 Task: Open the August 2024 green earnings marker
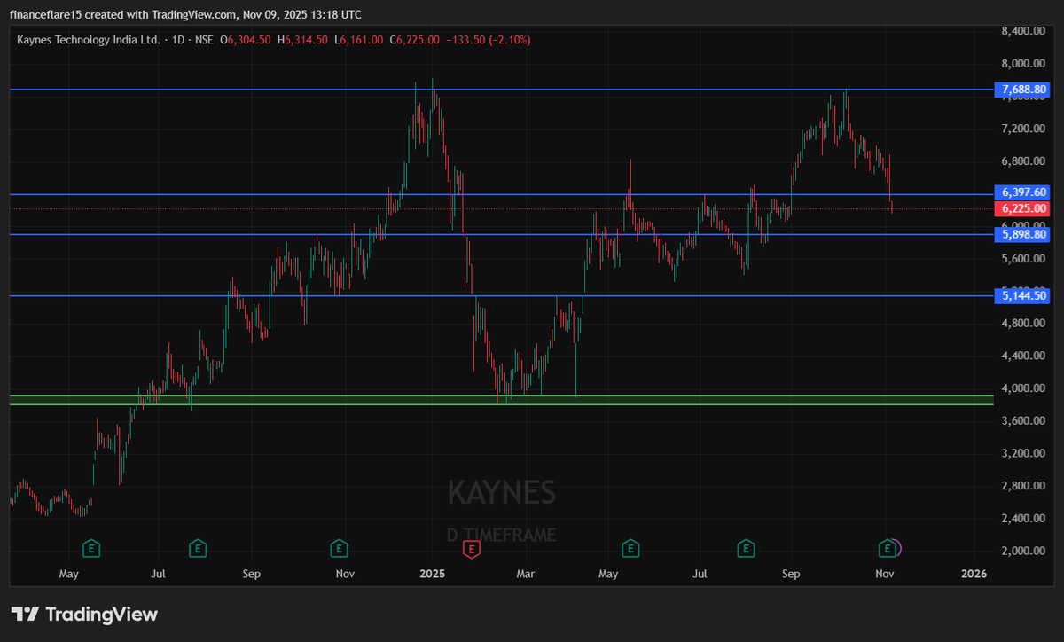coord(199,549)
